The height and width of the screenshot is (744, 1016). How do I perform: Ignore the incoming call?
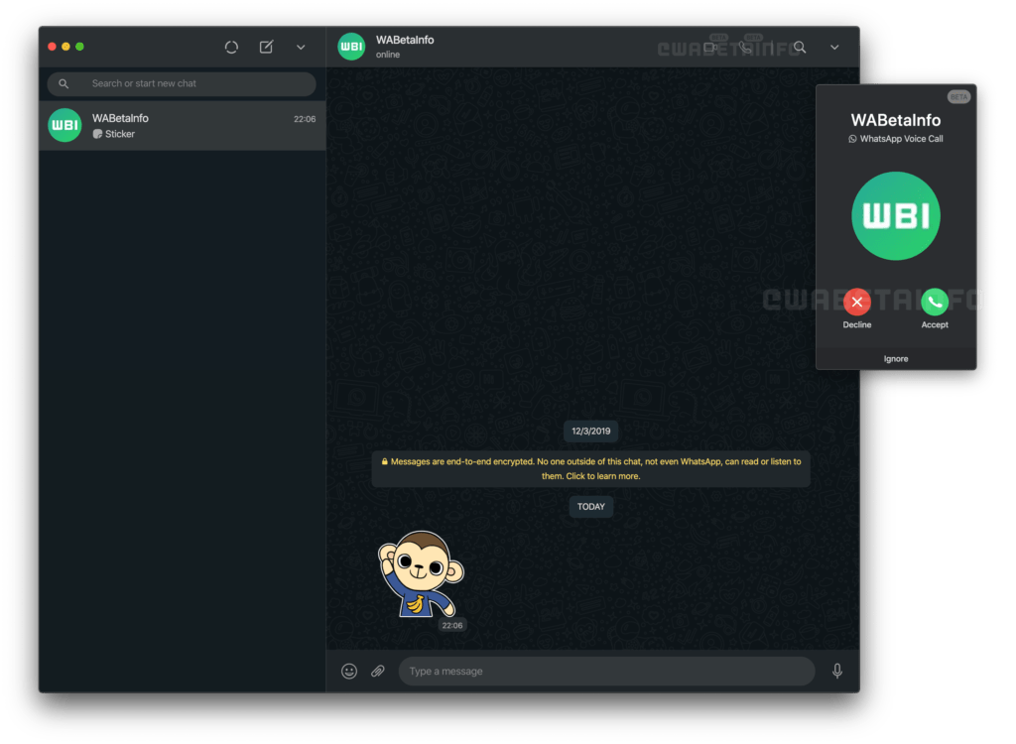(x=896, y=358)
